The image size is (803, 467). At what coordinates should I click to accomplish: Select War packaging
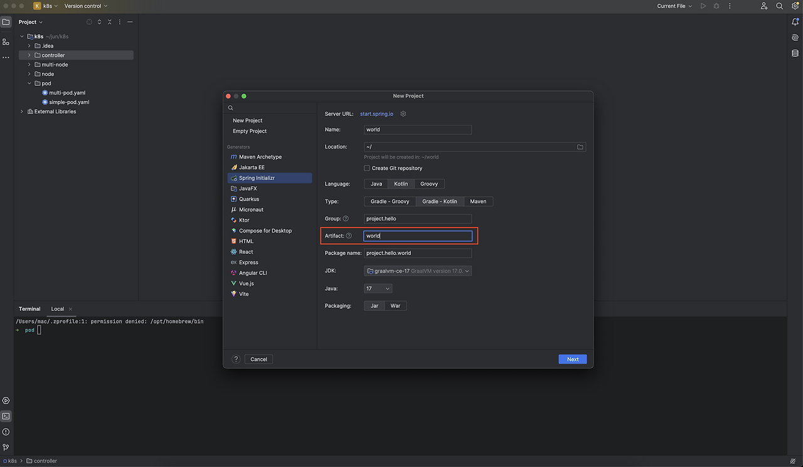(x=395, y=306)
